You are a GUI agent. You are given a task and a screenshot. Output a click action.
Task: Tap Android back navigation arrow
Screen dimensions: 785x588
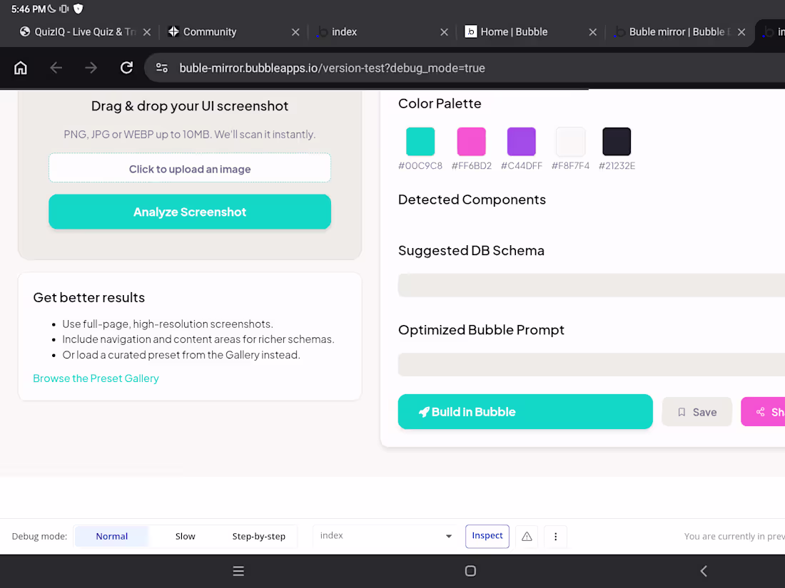704,571
